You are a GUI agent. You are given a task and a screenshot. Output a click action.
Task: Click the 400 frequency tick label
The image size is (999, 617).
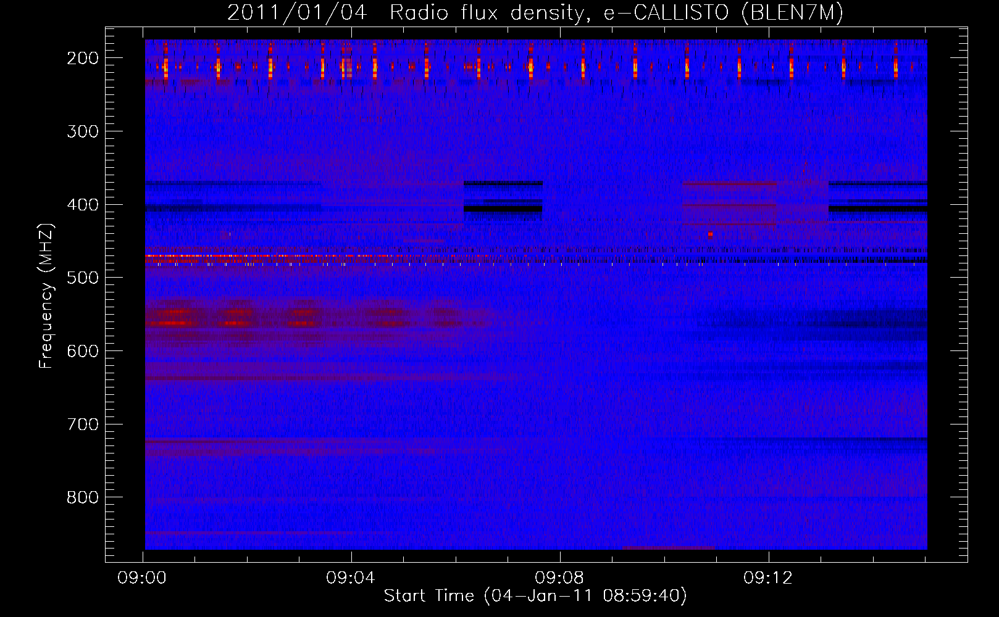click(83, 205)
